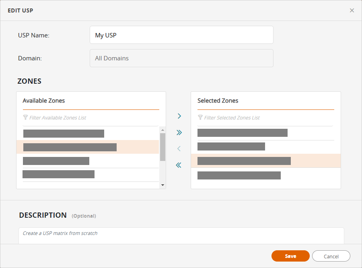This screenshot has height=268, width=362.
Task: Focus the Filter Available Zones List box
Action: [x=93, y=118]
